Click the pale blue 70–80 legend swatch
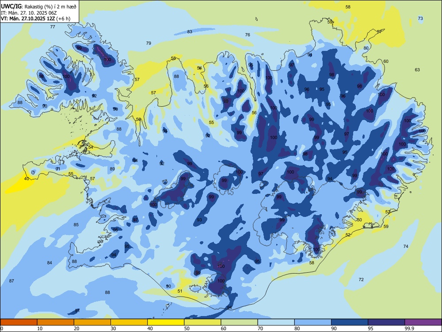The image size is (442, 332). pyautogui.click(x=276, y=322)
